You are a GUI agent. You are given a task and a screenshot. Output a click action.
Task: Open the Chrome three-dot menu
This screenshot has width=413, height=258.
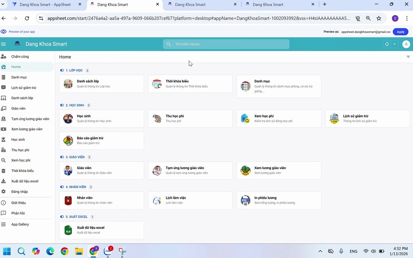pos(407,18)
